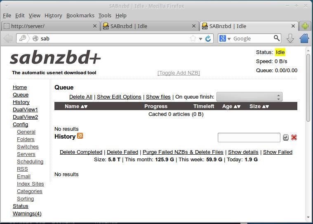Open the View menu

tap(35, 15)
